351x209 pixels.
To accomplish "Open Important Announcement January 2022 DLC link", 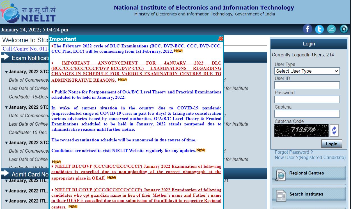I will click(x=136, y=72).
